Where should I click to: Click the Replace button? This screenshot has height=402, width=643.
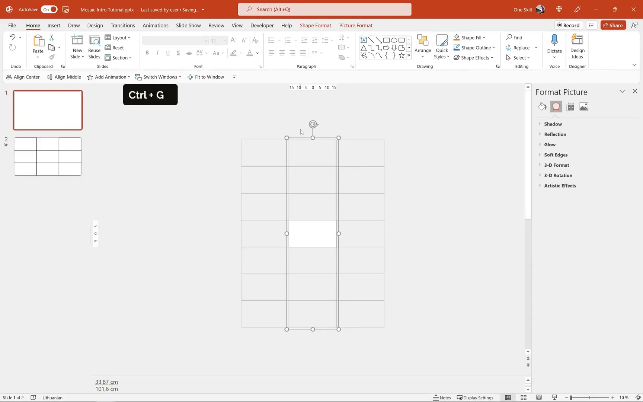(x=518, y=48)
